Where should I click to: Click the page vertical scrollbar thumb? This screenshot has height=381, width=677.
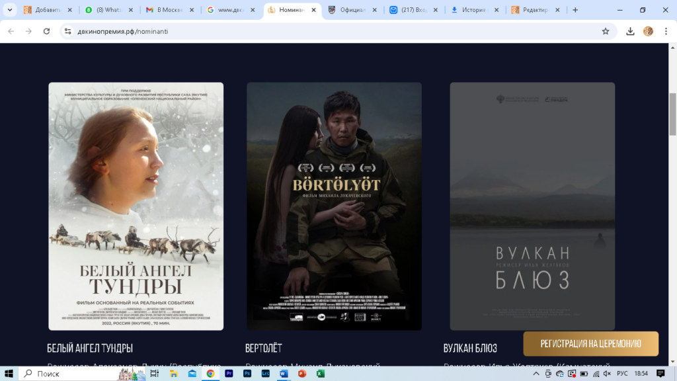[672, 114]
